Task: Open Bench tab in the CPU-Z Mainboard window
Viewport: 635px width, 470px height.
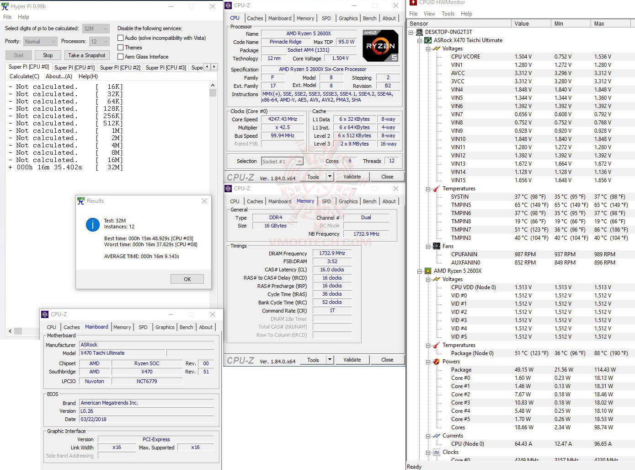Action: point(186,327)
